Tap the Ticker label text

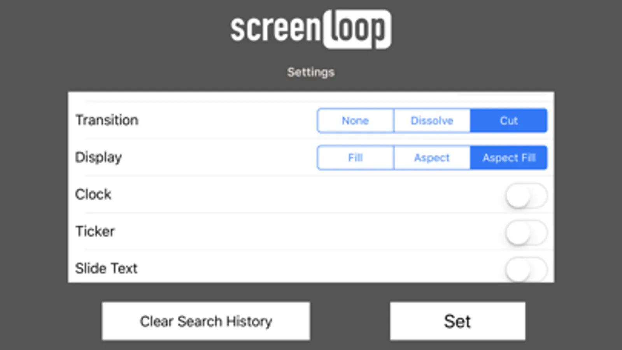click(95, 231)
